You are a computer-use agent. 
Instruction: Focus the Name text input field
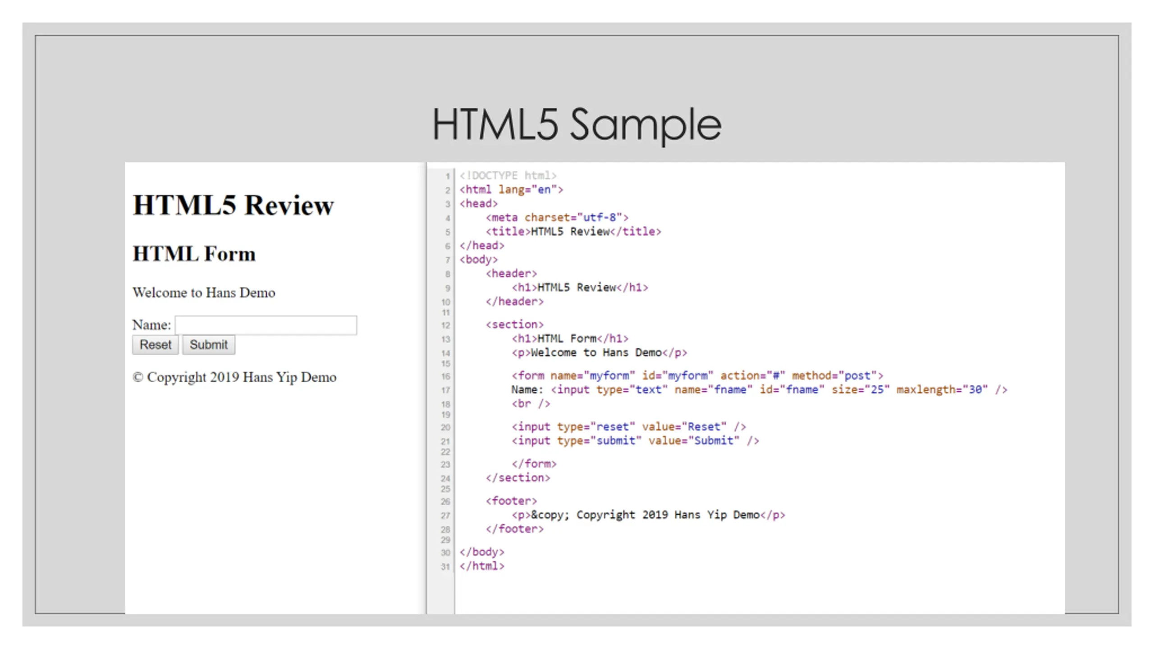(x=266, y=325)
